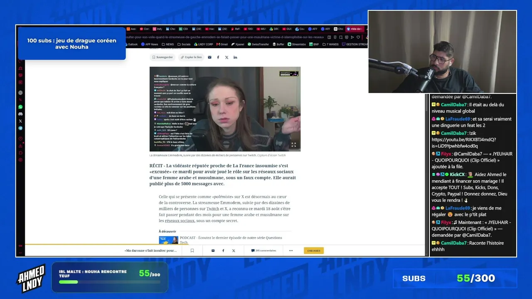Click X icon in the sticky bottom bar
Viewport: 532px width, 299px height.
tap(234, 250)
